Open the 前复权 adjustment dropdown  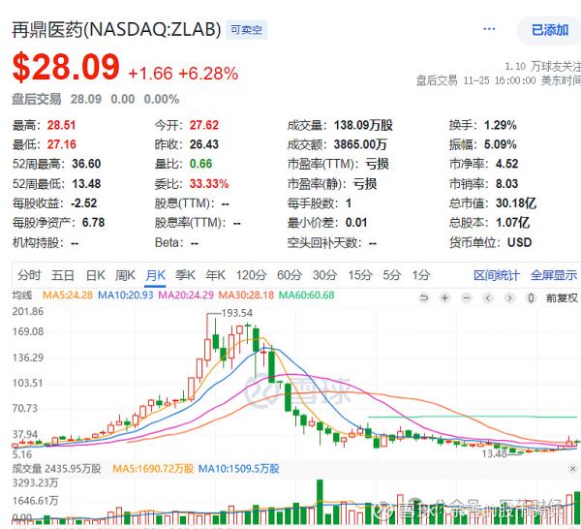pyautogui.click(x=562, y=297)
